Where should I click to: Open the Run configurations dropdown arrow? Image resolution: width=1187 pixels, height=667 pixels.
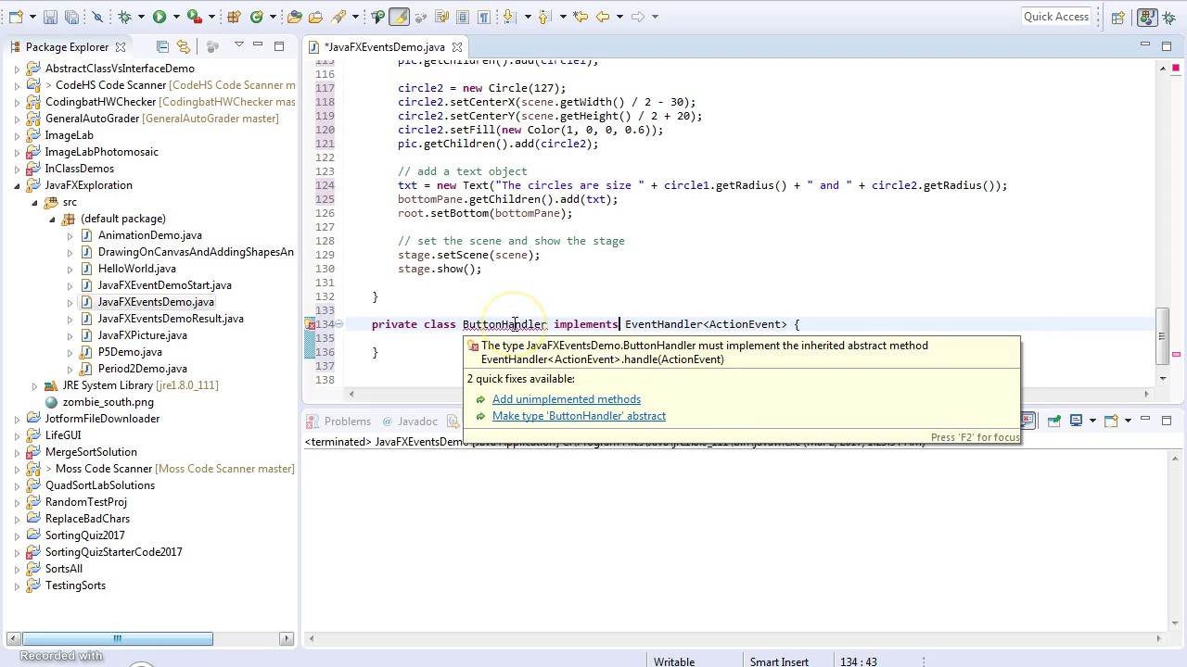(176, 17)
